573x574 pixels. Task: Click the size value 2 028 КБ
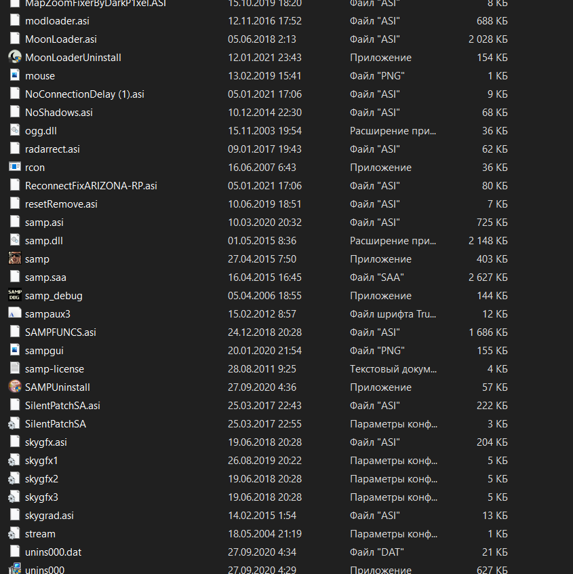coord(488,39)
